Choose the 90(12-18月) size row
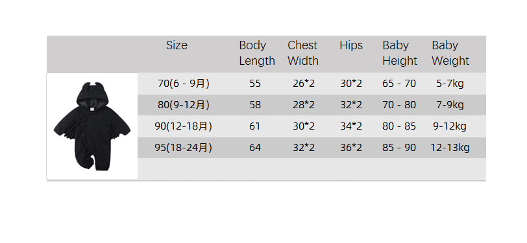527x243 pixels. tap(312, 126)
